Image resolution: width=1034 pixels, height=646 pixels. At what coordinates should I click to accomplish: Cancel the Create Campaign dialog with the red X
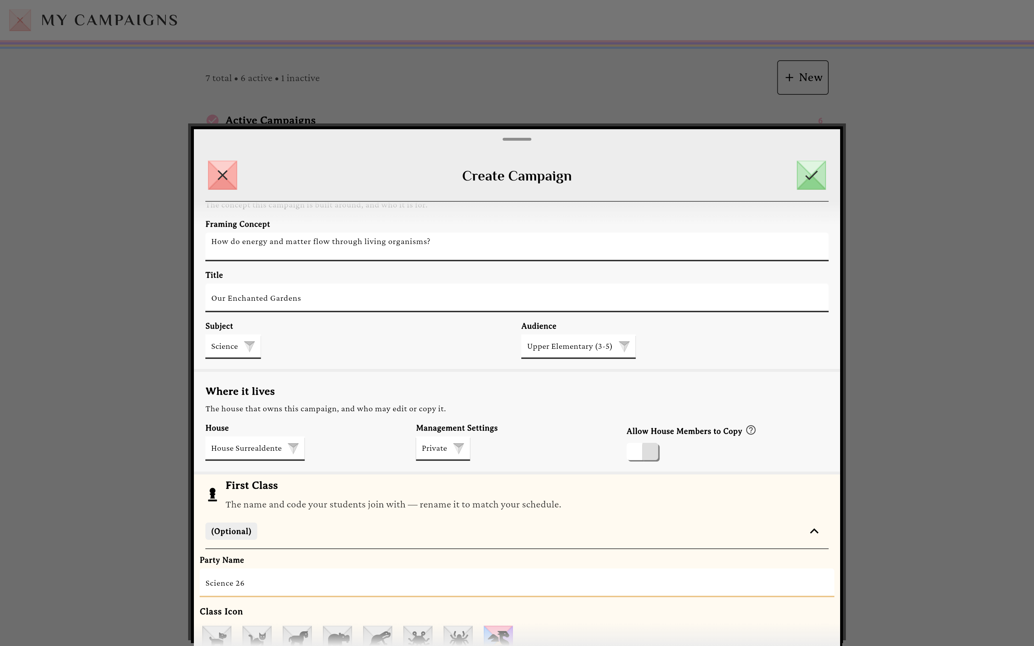point(222,175)
